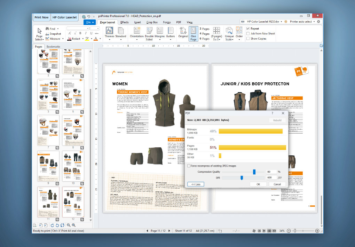Expand the Printer auto select dropdown
This screenshot has width=355, height=247.
[x=302, y=22]
